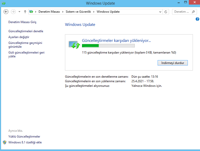This screenshot has width=200, height=151.
Task: Expand the arrow before Denetim Masası
Action: [x=36, y=12]
